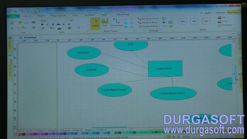Select the left typeofpayment ellipse
The image size is (247, 139).
tap(115, 90)
